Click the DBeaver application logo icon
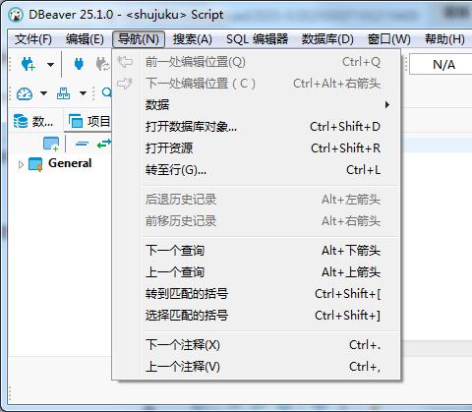 coord(16,15)
